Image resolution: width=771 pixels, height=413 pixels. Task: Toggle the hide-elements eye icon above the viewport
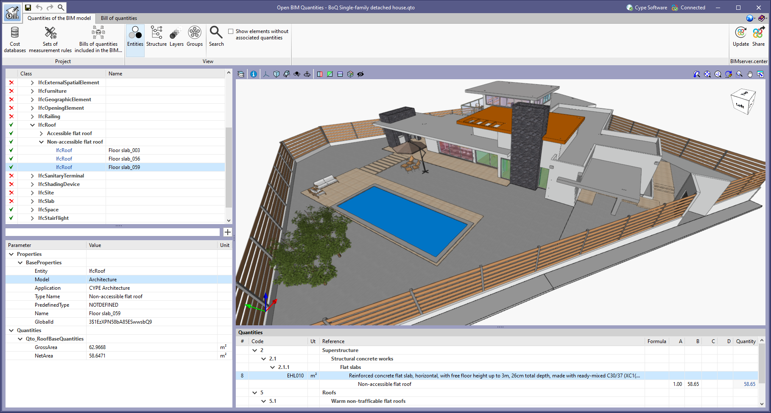click(x=360, y=74)
